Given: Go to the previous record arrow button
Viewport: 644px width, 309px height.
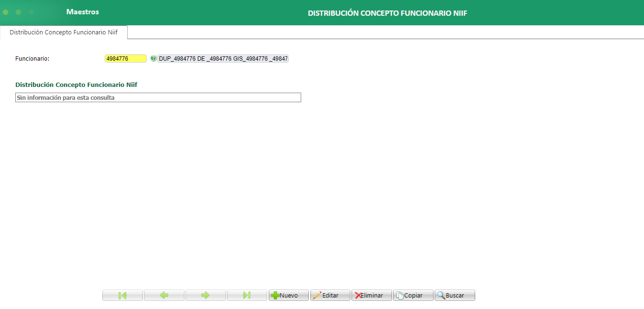Looking at the screenshot, I should tap(164, 295).
